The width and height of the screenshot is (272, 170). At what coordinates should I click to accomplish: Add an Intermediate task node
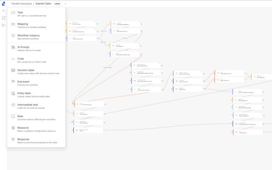pos(28,106)
